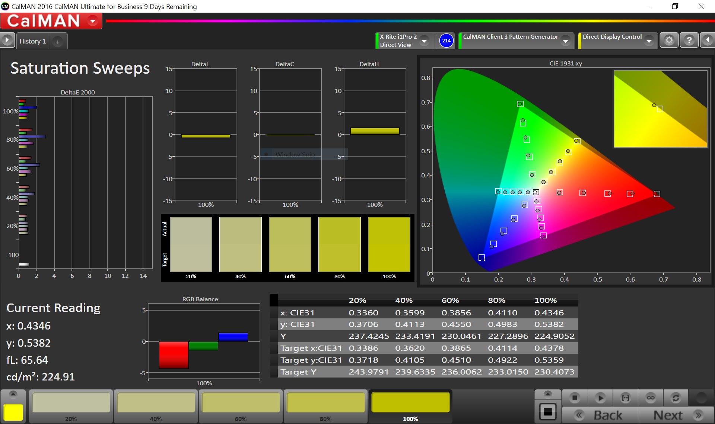
Task: Select the History 1 tab
Action: (x=33, y=41)
